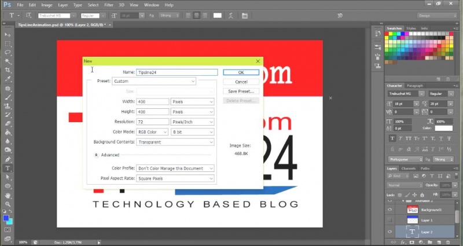This screenshot has width=463, height=246.
Task: Switch to the Paragraph tab
Action: 415,86
